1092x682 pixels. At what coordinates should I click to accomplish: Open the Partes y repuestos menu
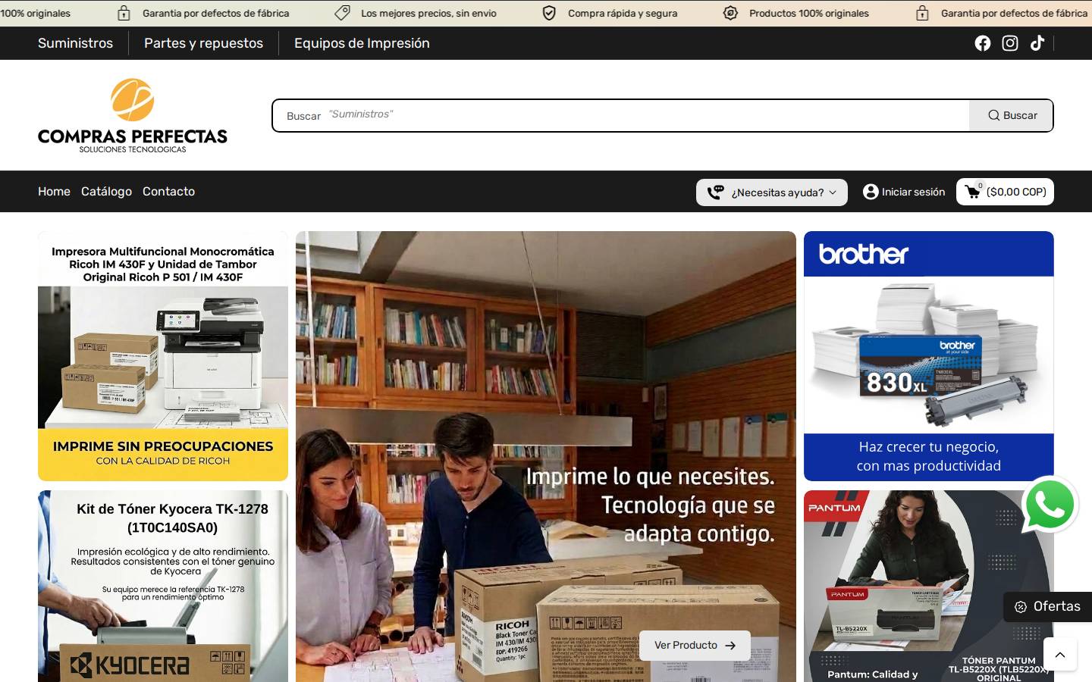click(203, 43)
